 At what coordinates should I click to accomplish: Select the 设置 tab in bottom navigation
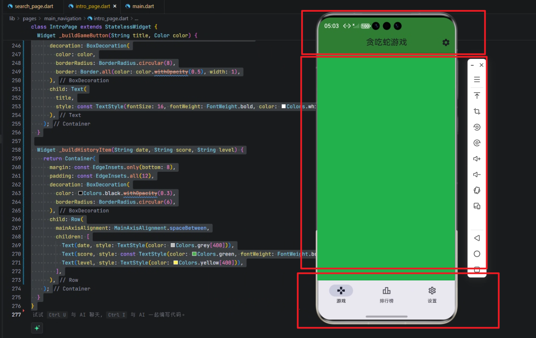coord(432,295)
